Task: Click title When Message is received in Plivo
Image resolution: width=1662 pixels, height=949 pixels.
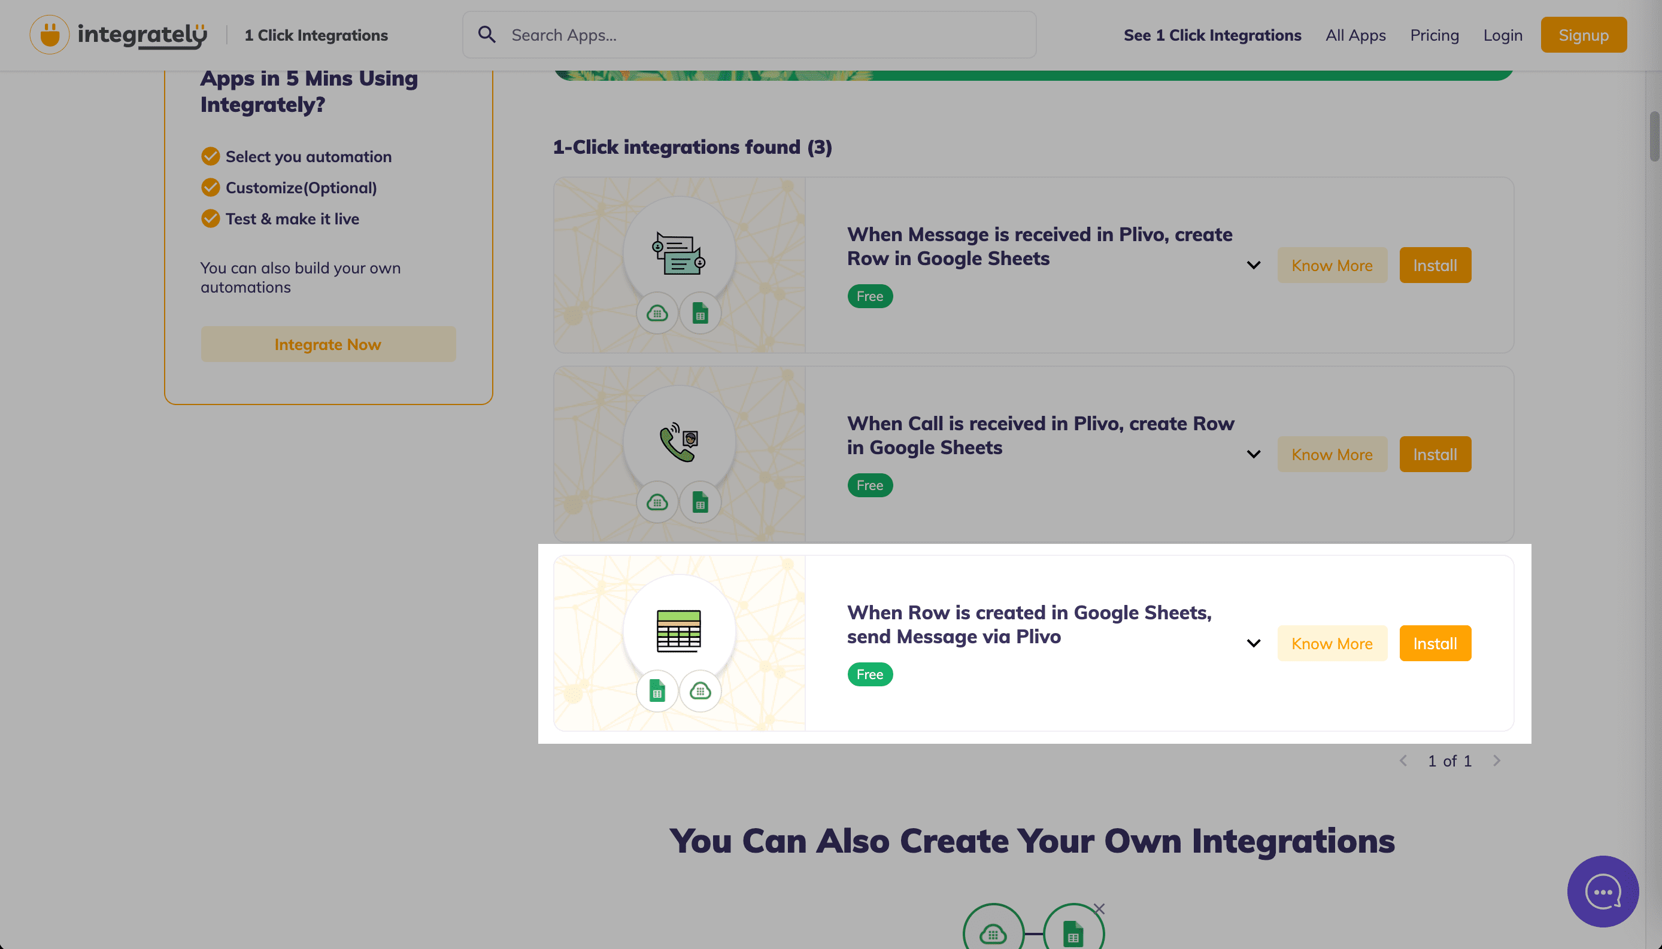Action: [x=1039, y=247]
